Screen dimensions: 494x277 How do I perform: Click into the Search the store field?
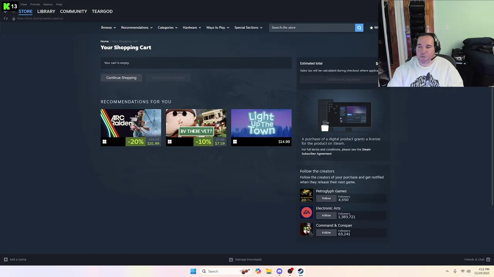[312, 28]
